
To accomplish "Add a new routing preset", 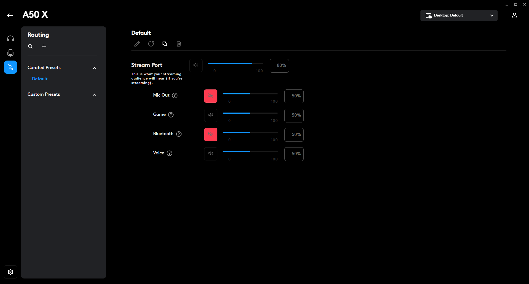I will click(x=44, y=47).
